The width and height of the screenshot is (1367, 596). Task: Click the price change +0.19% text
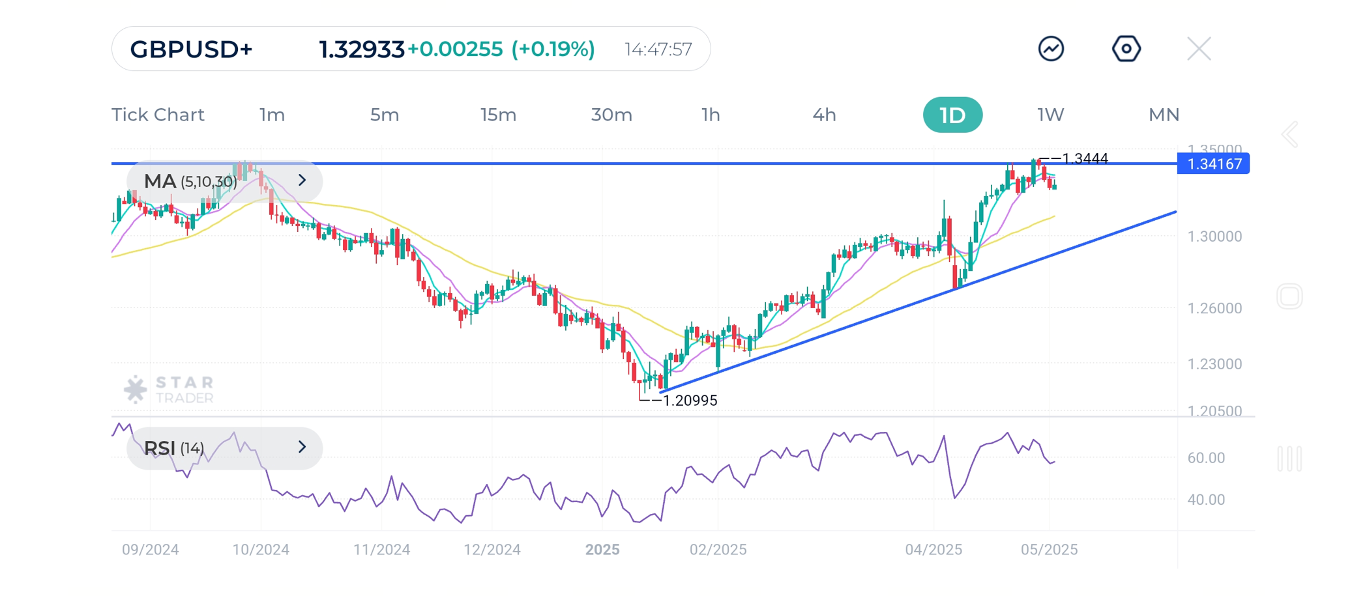point(555,48)
